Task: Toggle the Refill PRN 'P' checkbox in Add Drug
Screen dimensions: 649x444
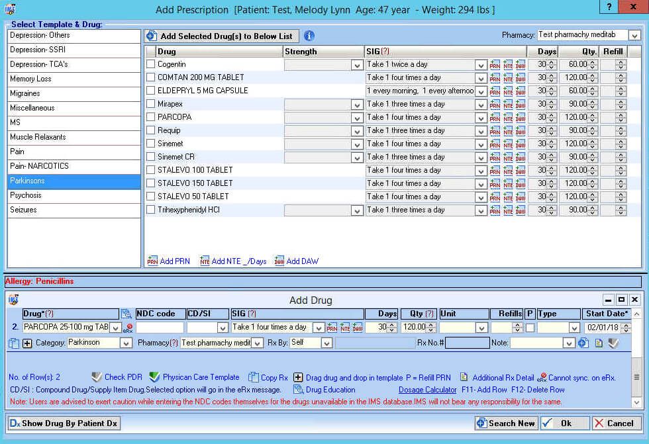Action: 530,328
